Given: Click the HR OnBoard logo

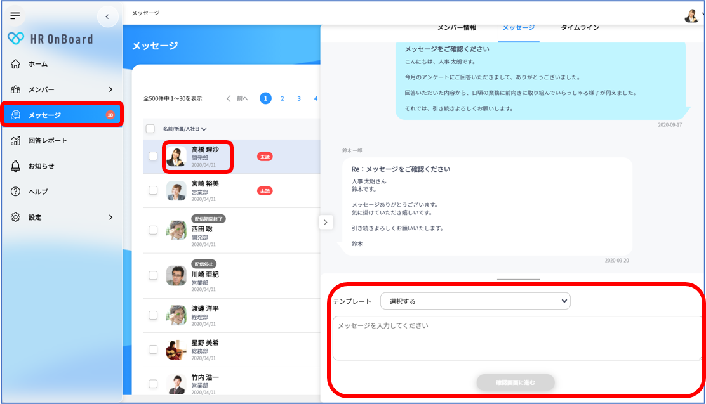Looking at the screenshot, I should (x=50, y=39).
